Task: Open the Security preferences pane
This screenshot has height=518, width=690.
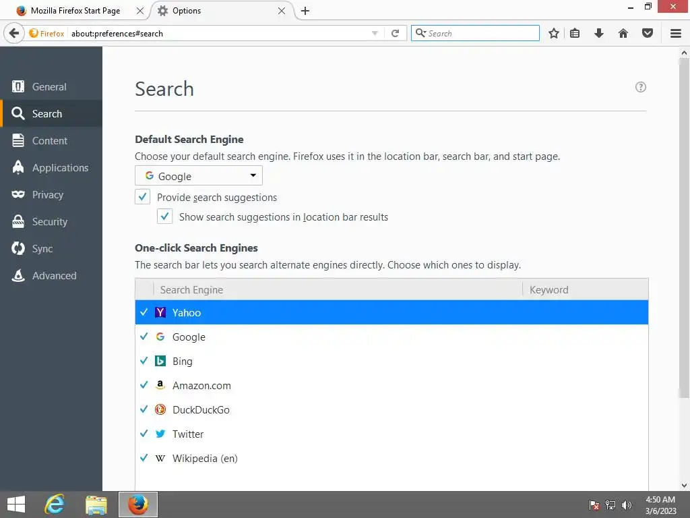Action: click(x=51, y=221)
